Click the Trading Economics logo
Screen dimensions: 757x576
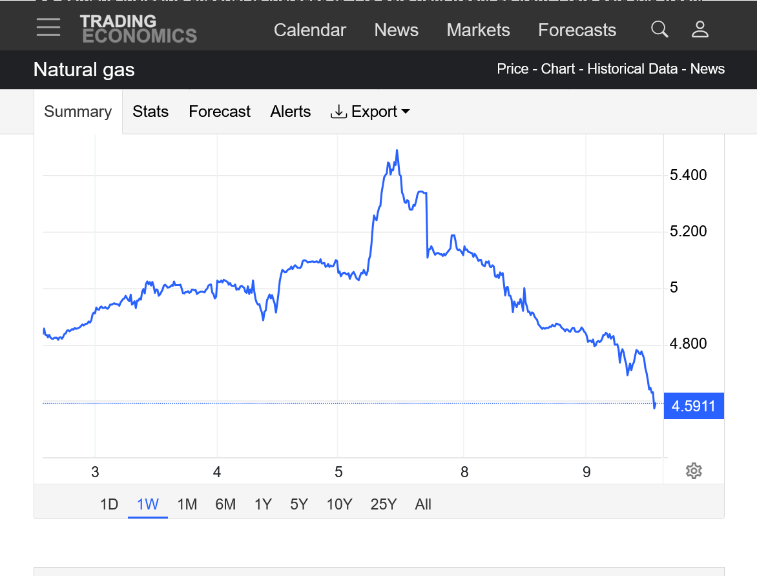pyautogui.click(x=138, y=29)
